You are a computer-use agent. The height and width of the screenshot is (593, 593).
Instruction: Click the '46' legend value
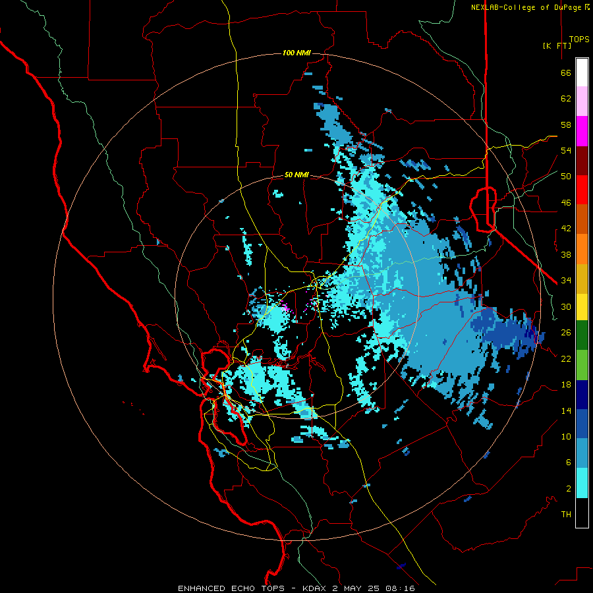[x=566, y=202]
